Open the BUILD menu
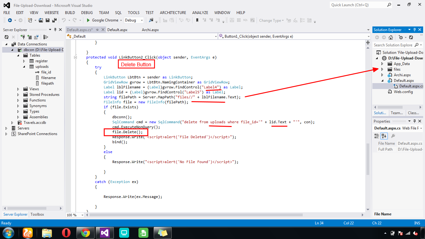The image size is (425, 239). [x=70, y=13]
